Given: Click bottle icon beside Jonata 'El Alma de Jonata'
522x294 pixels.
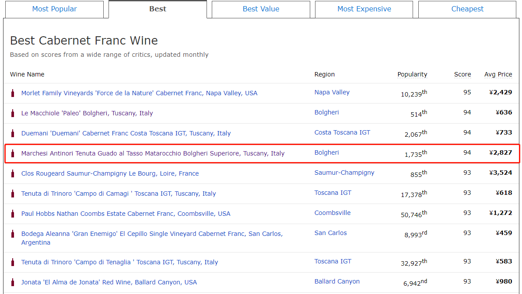Looking at the screenshot, I should click(13, 282).
